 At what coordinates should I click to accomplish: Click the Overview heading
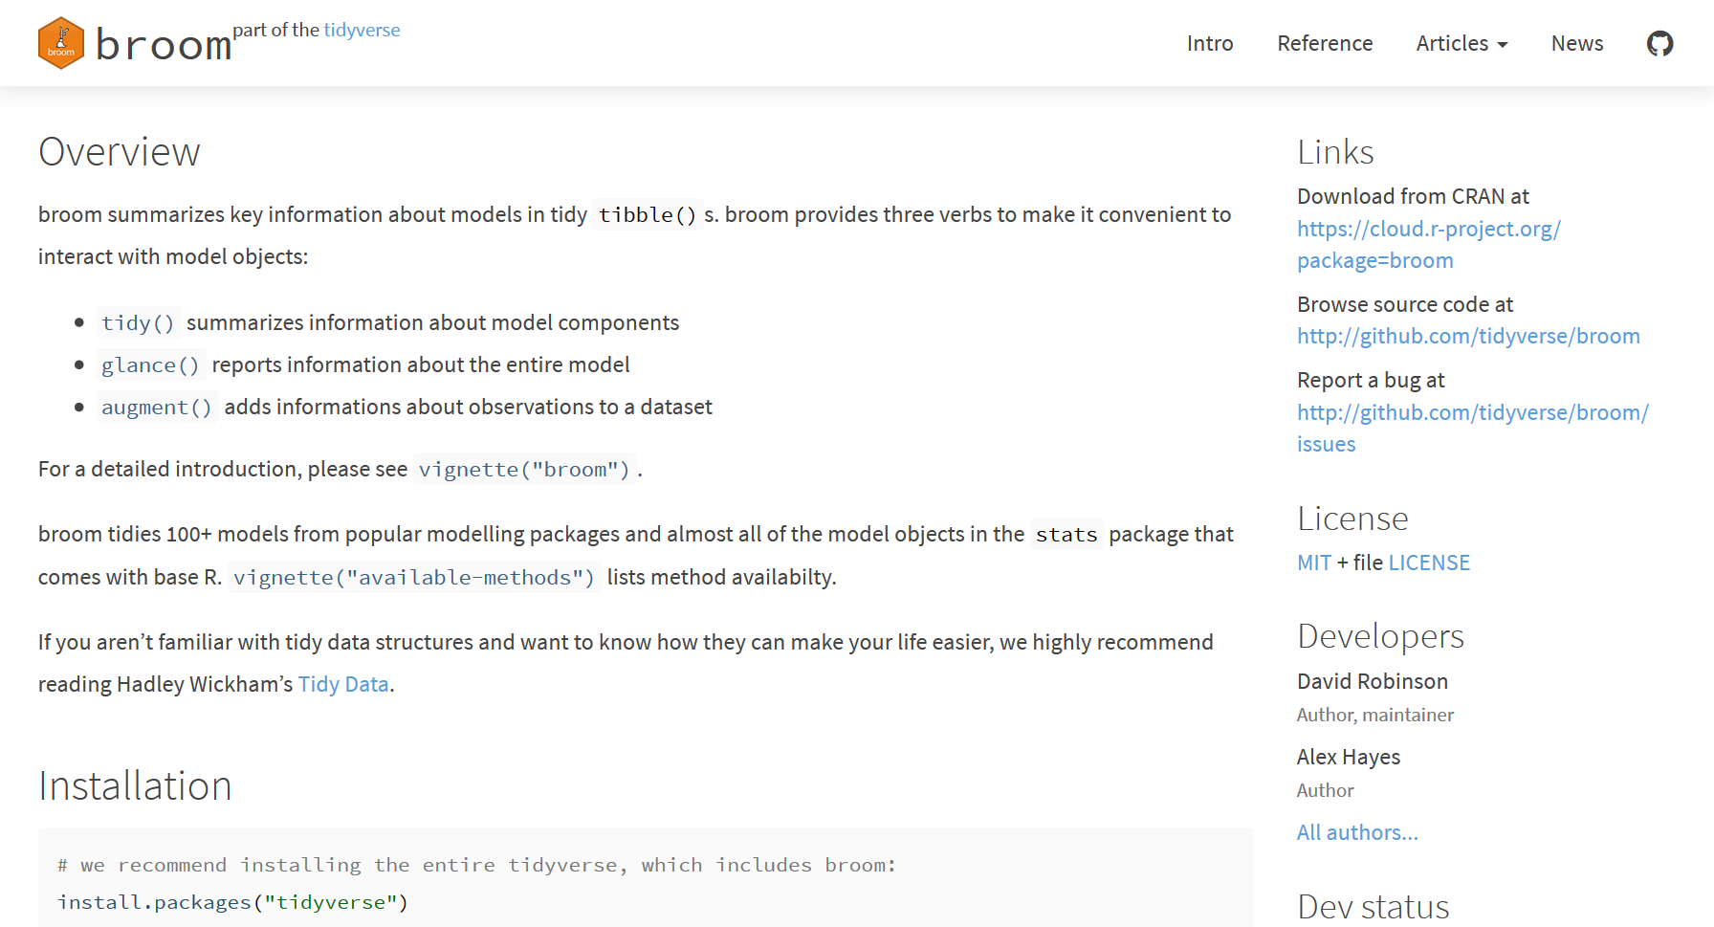point(120,152)
